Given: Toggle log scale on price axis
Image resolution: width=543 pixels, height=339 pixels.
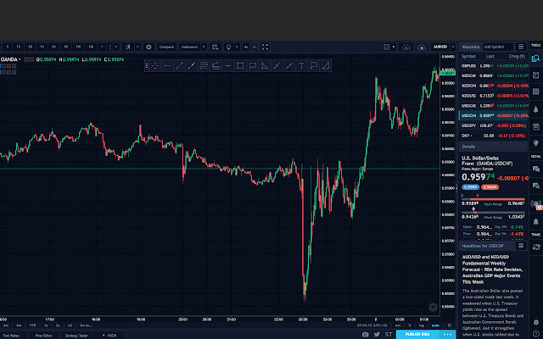Looking at the screenshot, I should pos(422,325).
